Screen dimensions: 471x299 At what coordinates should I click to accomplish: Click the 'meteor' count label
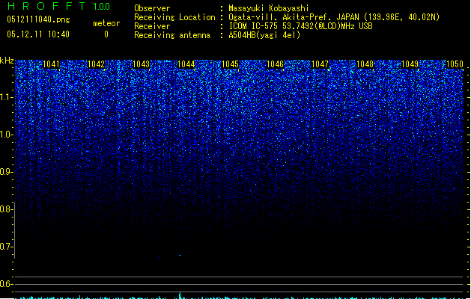pos(106,23)
